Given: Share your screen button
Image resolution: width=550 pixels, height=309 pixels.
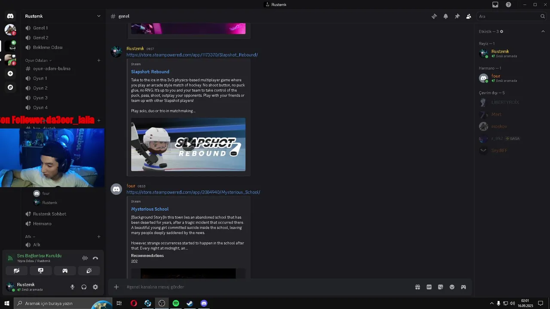Looking at the screenshot, I should 41,271.
